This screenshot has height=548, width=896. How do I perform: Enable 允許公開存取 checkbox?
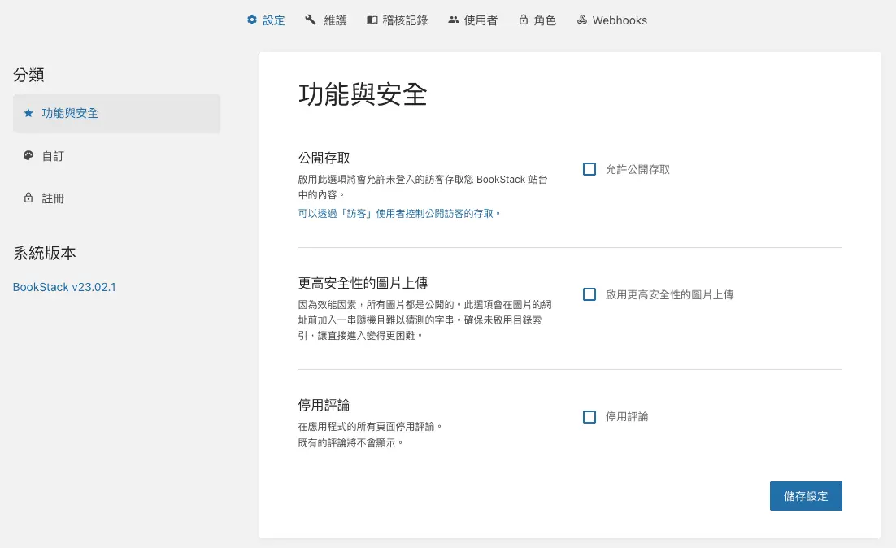(589, 169)
